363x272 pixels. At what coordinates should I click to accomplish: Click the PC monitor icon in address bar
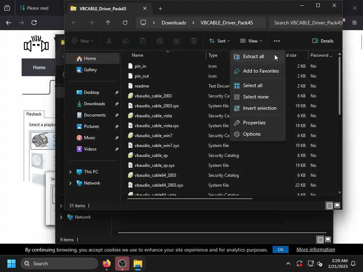(x=143, y=23)
